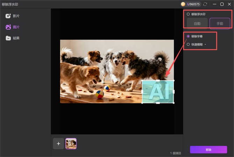Select the 圖片 (Image) sidebar icon
Image resolution: width=234 pixels, height=157 pixels.
[8, 27]
